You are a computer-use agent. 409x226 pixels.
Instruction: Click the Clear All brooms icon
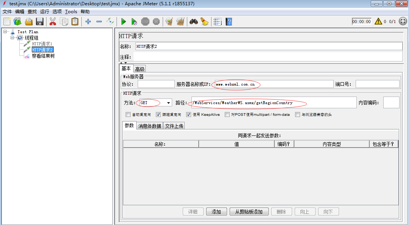[x=180, y=22]
